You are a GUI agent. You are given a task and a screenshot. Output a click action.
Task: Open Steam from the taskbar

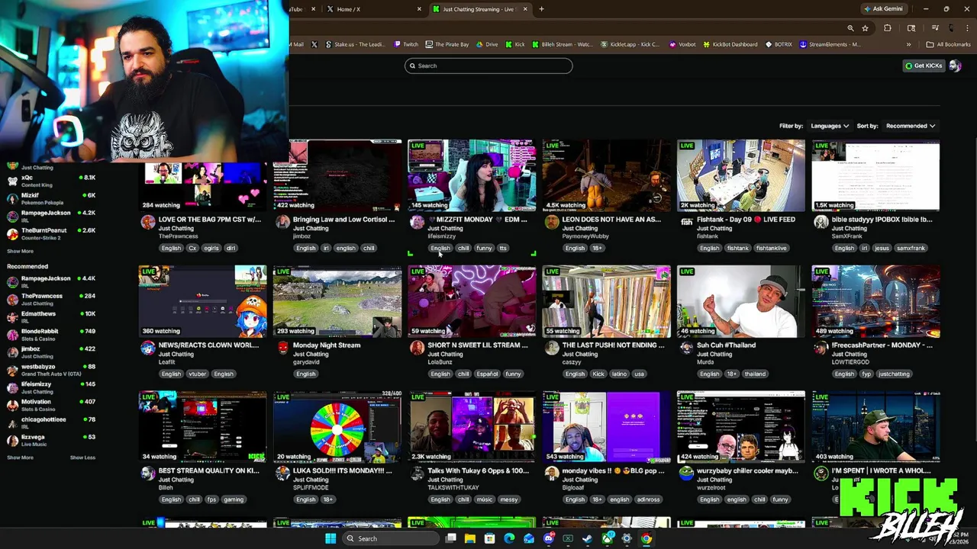588,538
